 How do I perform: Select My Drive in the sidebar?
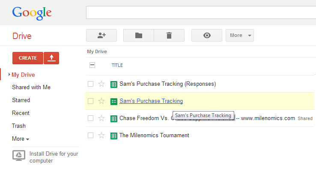(x=23, y=75)
